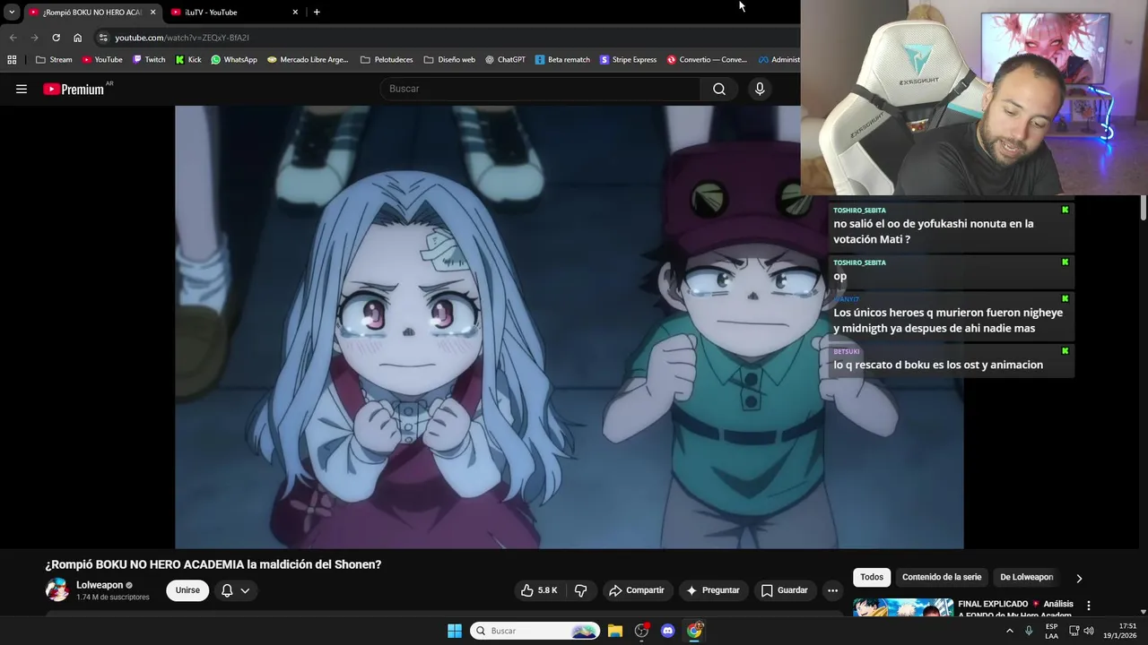Viewport: 1148px width, 645px height.
Task: Open options for FINAL EXPLICADO video
Action: 1089,606
